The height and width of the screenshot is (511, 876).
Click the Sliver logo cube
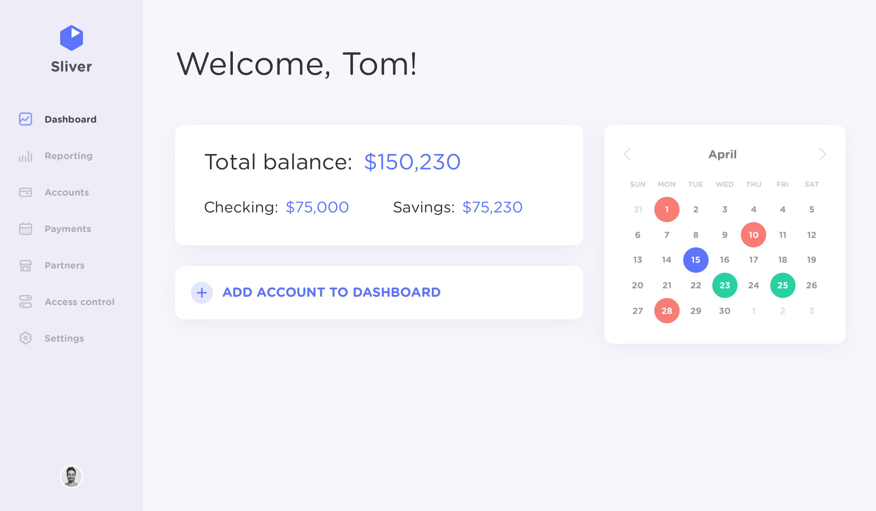pyautogui.click(x=71, y=38)
